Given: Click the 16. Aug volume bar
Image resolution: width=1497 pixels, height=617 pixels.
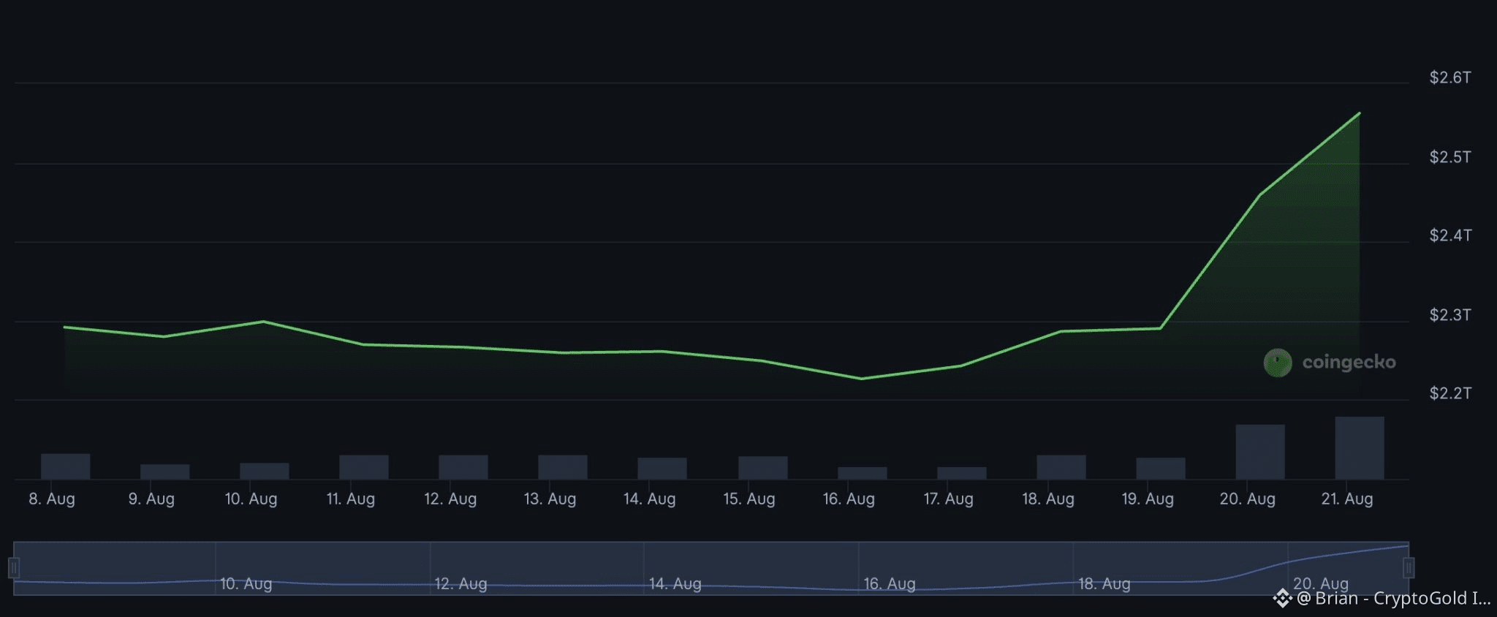Looking at the screenshot, I should (x=863, y=473).
